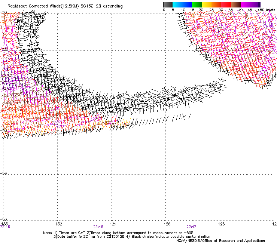The image size is (277, 243).
Task: Click 'NOAA/NESDIS/Office of Research and Applications' credit
Action: coord(220,241)
